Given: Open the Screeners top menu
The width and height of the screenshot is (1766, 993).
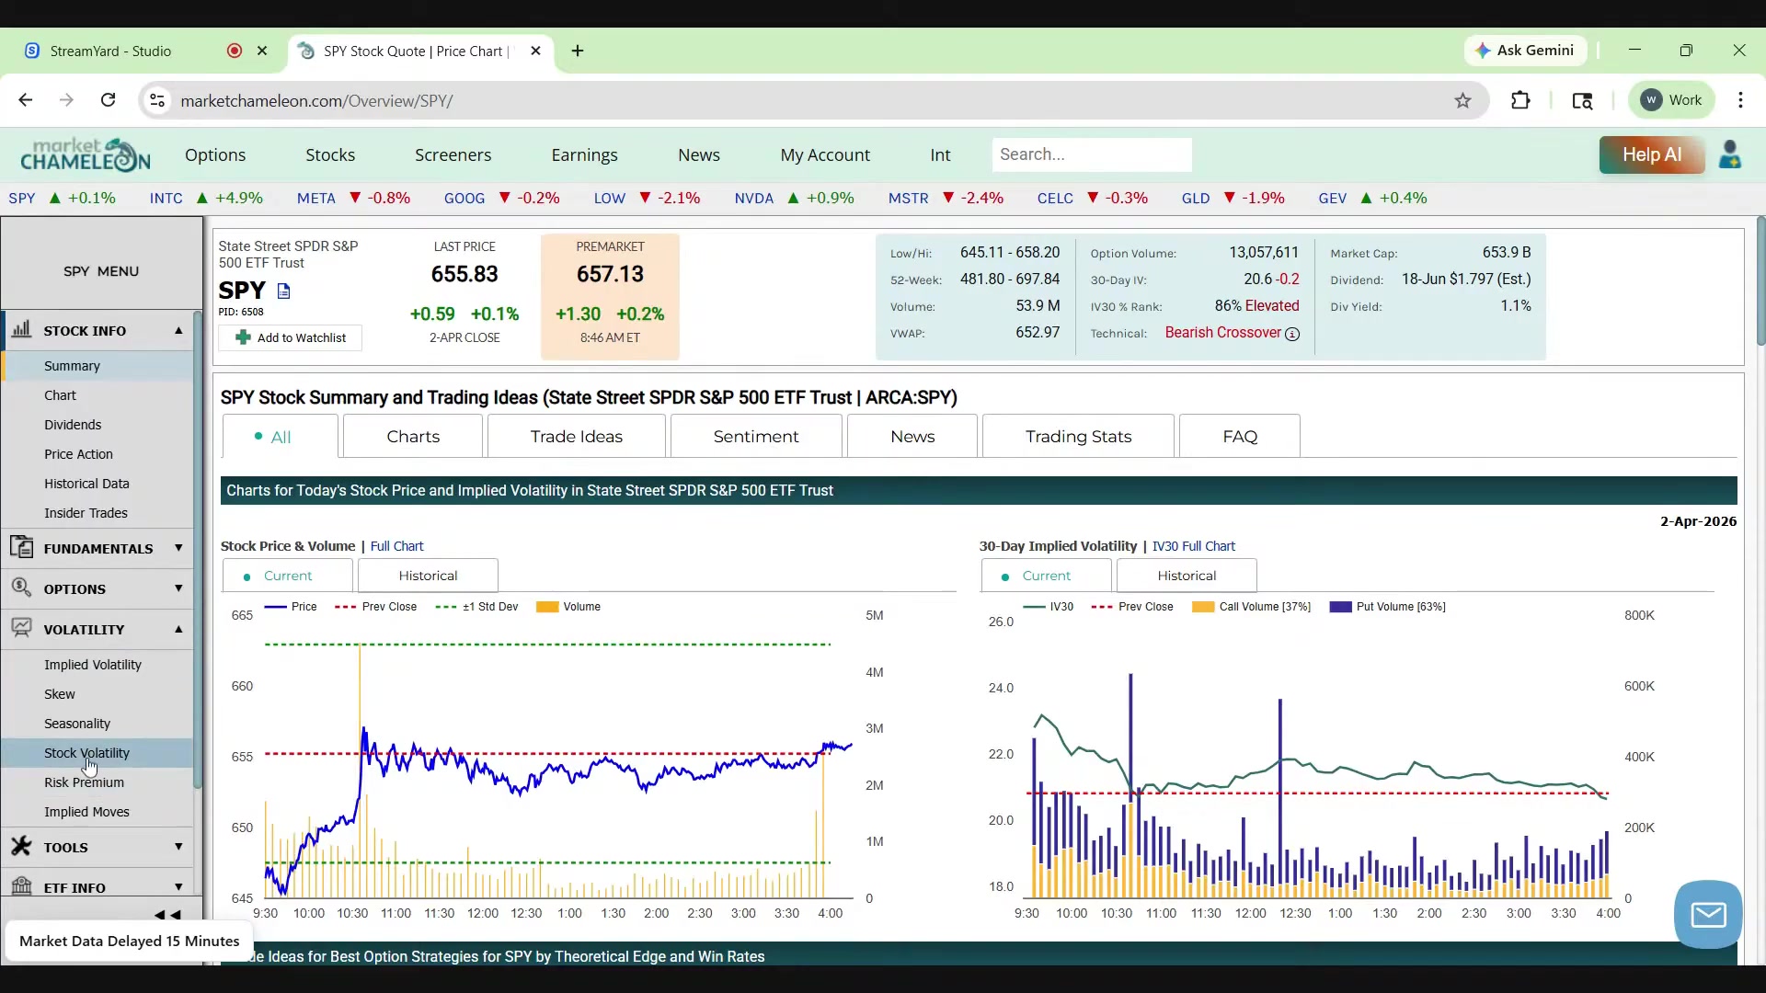Looking at the screenshot, I should coord(453,154).
